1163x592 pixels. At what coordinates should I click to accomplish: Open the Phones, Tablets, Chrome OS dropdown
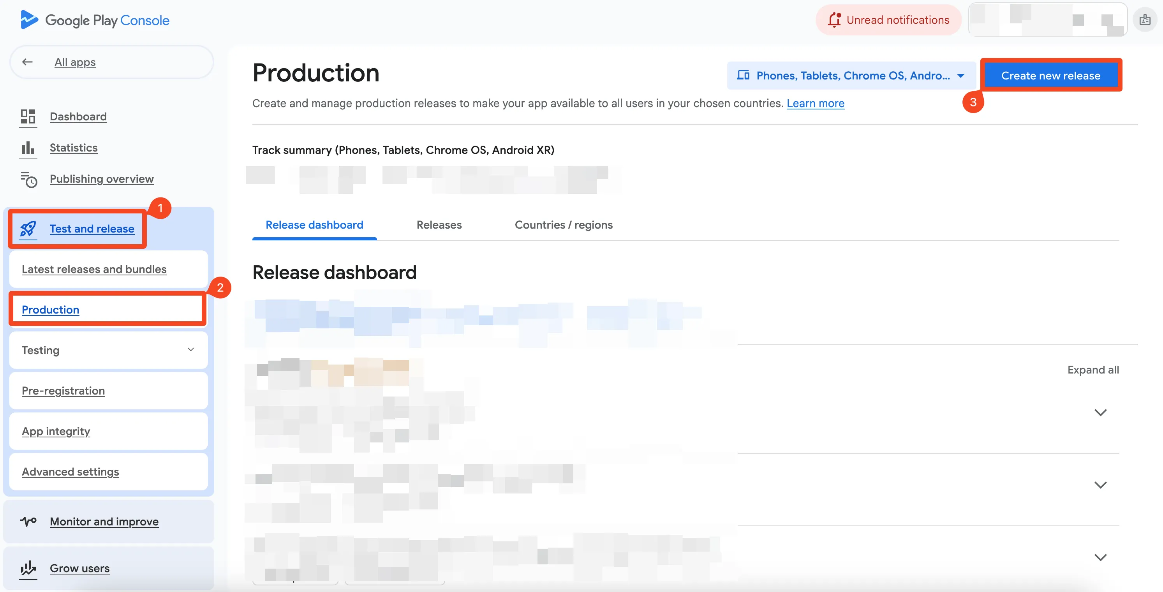pyautogui.click(x=851, y=76)
